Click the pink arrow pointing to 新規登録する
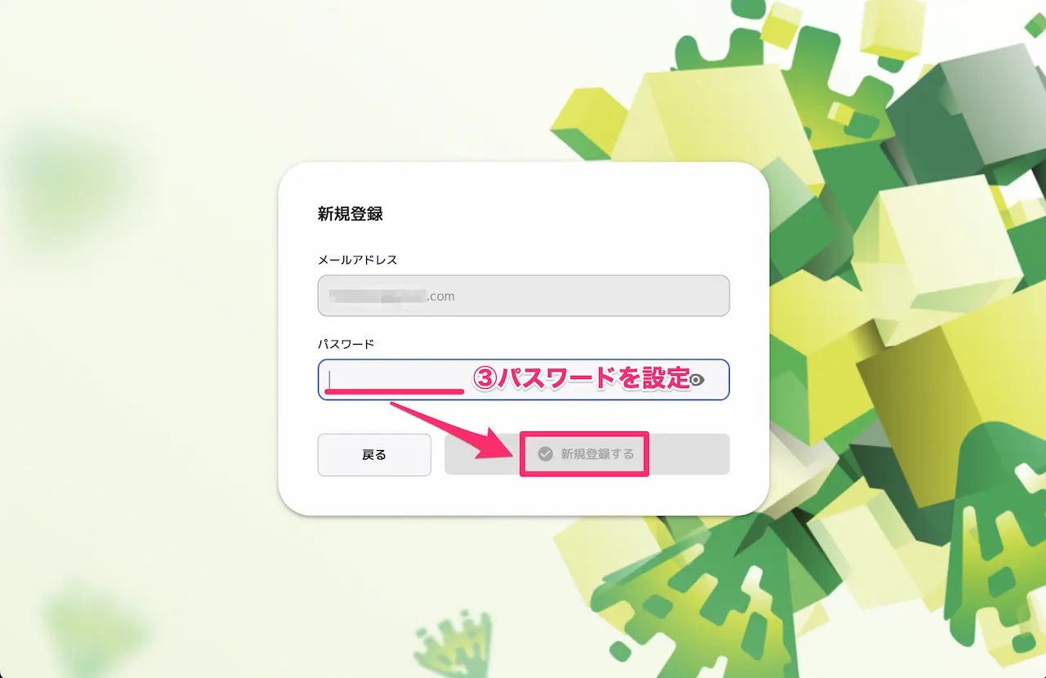Image resolution: width=1046 pixels, height=678 pixels. pyautogui.click(x=454, y=431)
